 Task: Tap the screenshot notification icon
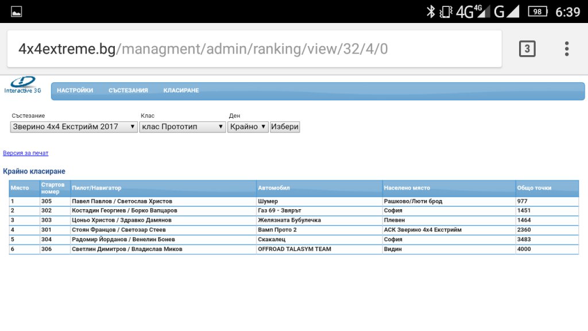coord(17,11)
